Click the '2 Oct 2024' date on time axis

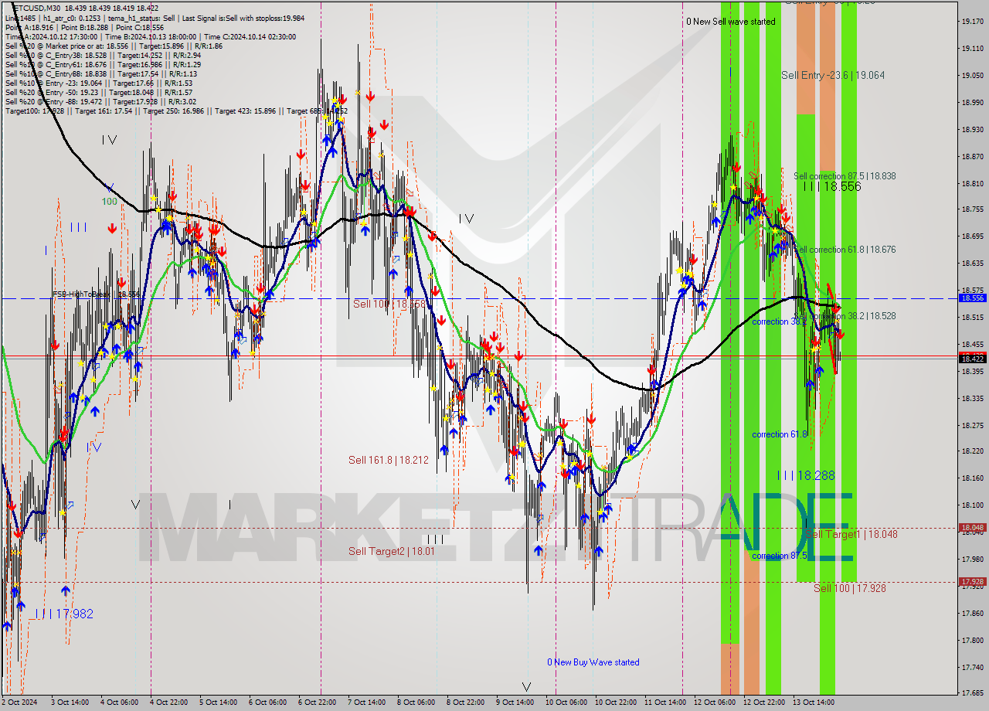click(x=20, y=702)
